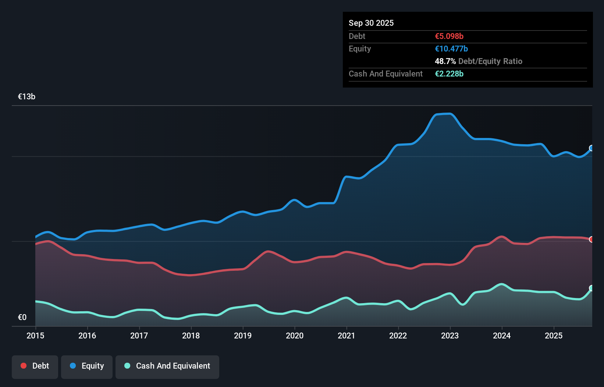Click the Equity label in the tooltip
This screenshot has width=604, height=387.
pos(360,49)
